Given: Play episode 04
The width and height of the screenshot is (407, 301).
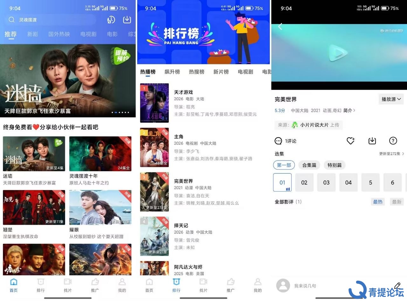Looking at the screenshot, I should (x=348, y=182).
